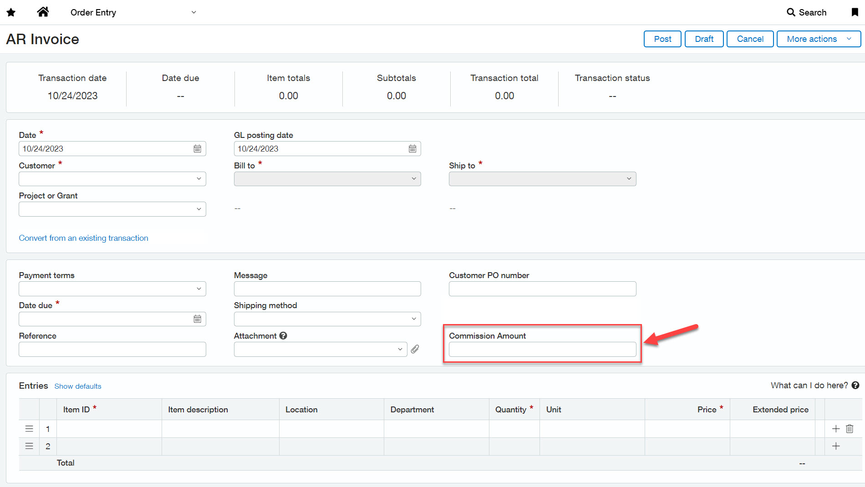Viewport: 865px width, 487px height.
Task: Go to the home page icon
Action: (x=43, y=12)
